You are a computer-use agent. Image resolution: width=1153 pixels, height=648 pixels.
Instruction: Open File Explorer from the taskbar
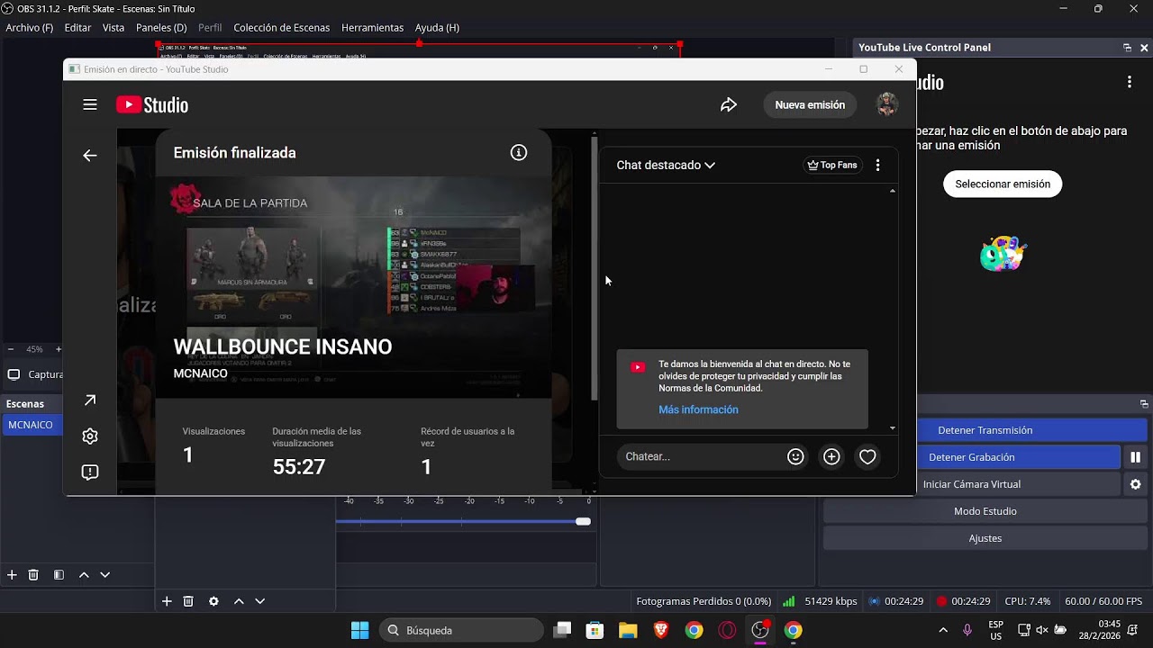pyautogui.click(x=628, y=630)
